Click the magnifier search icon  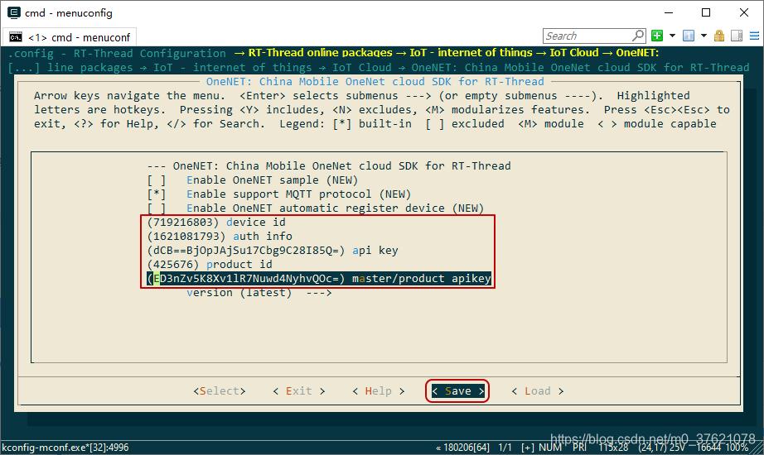tap(638, 36)
